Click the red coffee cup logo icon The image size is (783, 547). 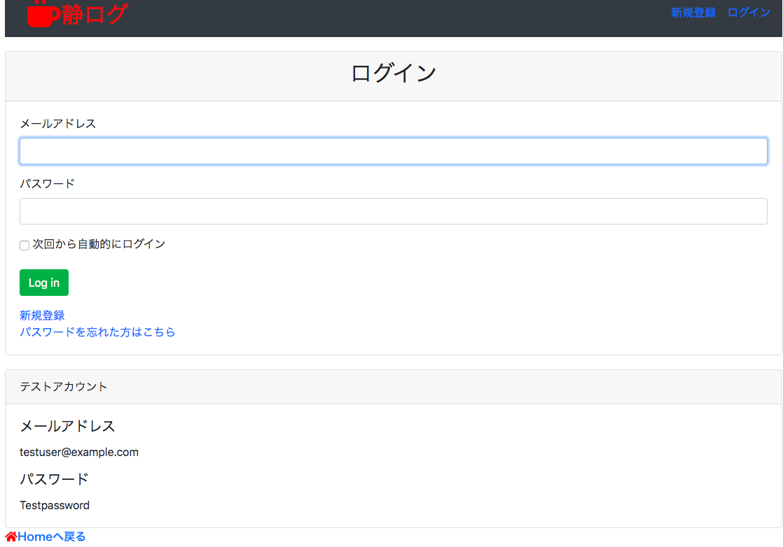pyautogui.click(x=43, y=15)
